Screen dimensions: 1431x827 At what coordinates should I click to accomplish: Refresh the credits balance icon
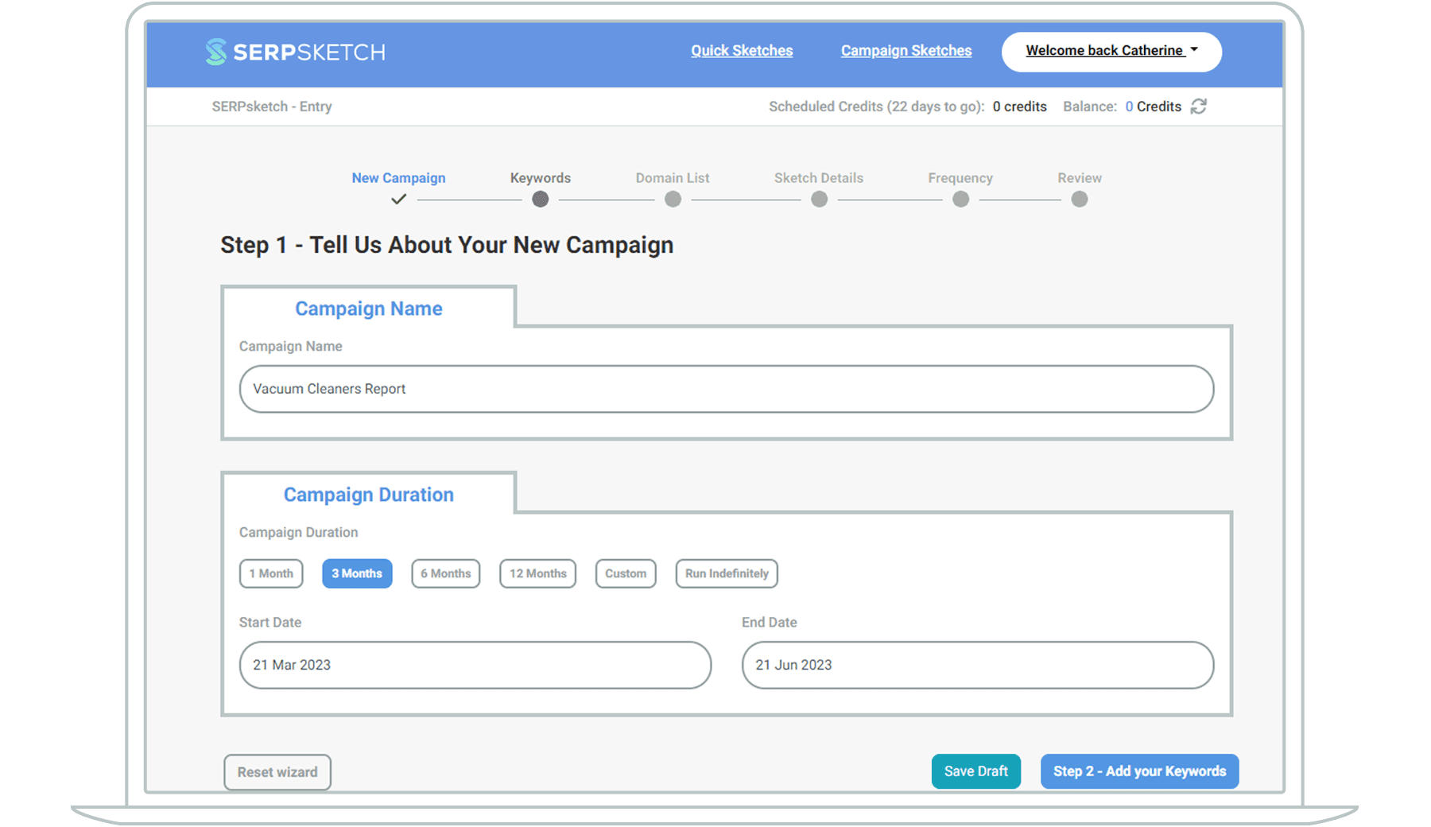coord(1199,107)
